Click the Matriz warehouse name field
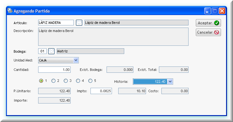 (90, 51)
